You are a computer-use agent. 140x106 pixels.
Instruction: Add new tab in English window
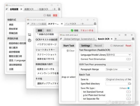click(116, 39)
